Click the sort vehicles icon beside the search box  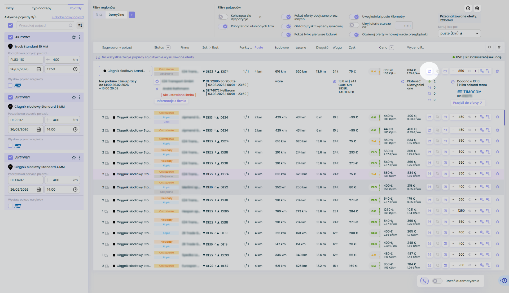[x=80, y=25]
